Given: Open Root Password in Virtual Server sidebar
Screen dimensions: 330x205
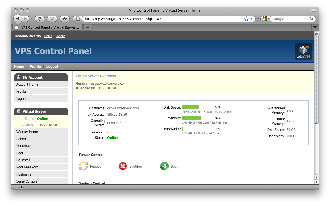Looking at the screenshot, I should click(x=27, y=167).
